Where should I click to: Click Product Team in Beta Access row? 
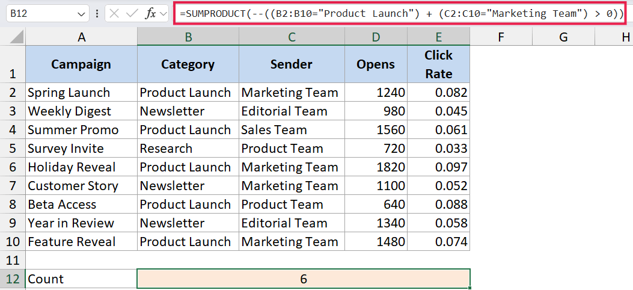pos(292,205)
